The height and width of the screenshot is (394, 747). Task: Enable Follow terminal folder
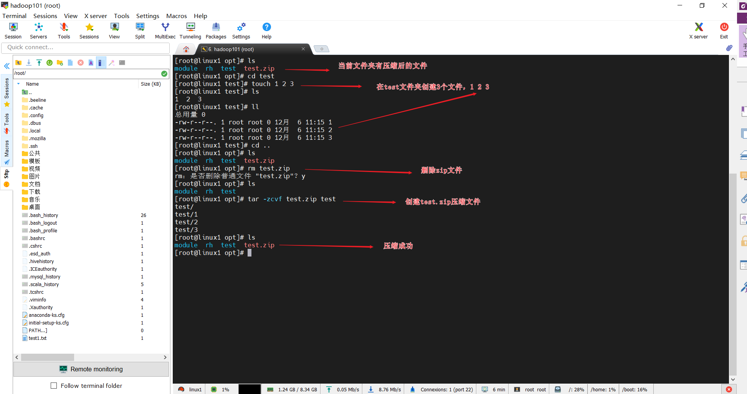pyautogui.click(x=54, y=386)
